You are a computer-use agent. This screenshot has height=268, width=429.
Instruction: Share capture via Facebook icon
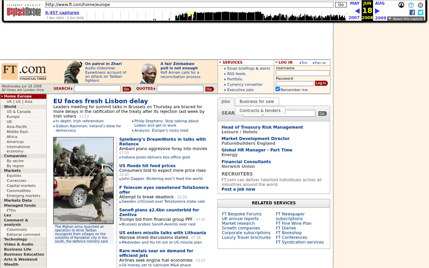412,12
